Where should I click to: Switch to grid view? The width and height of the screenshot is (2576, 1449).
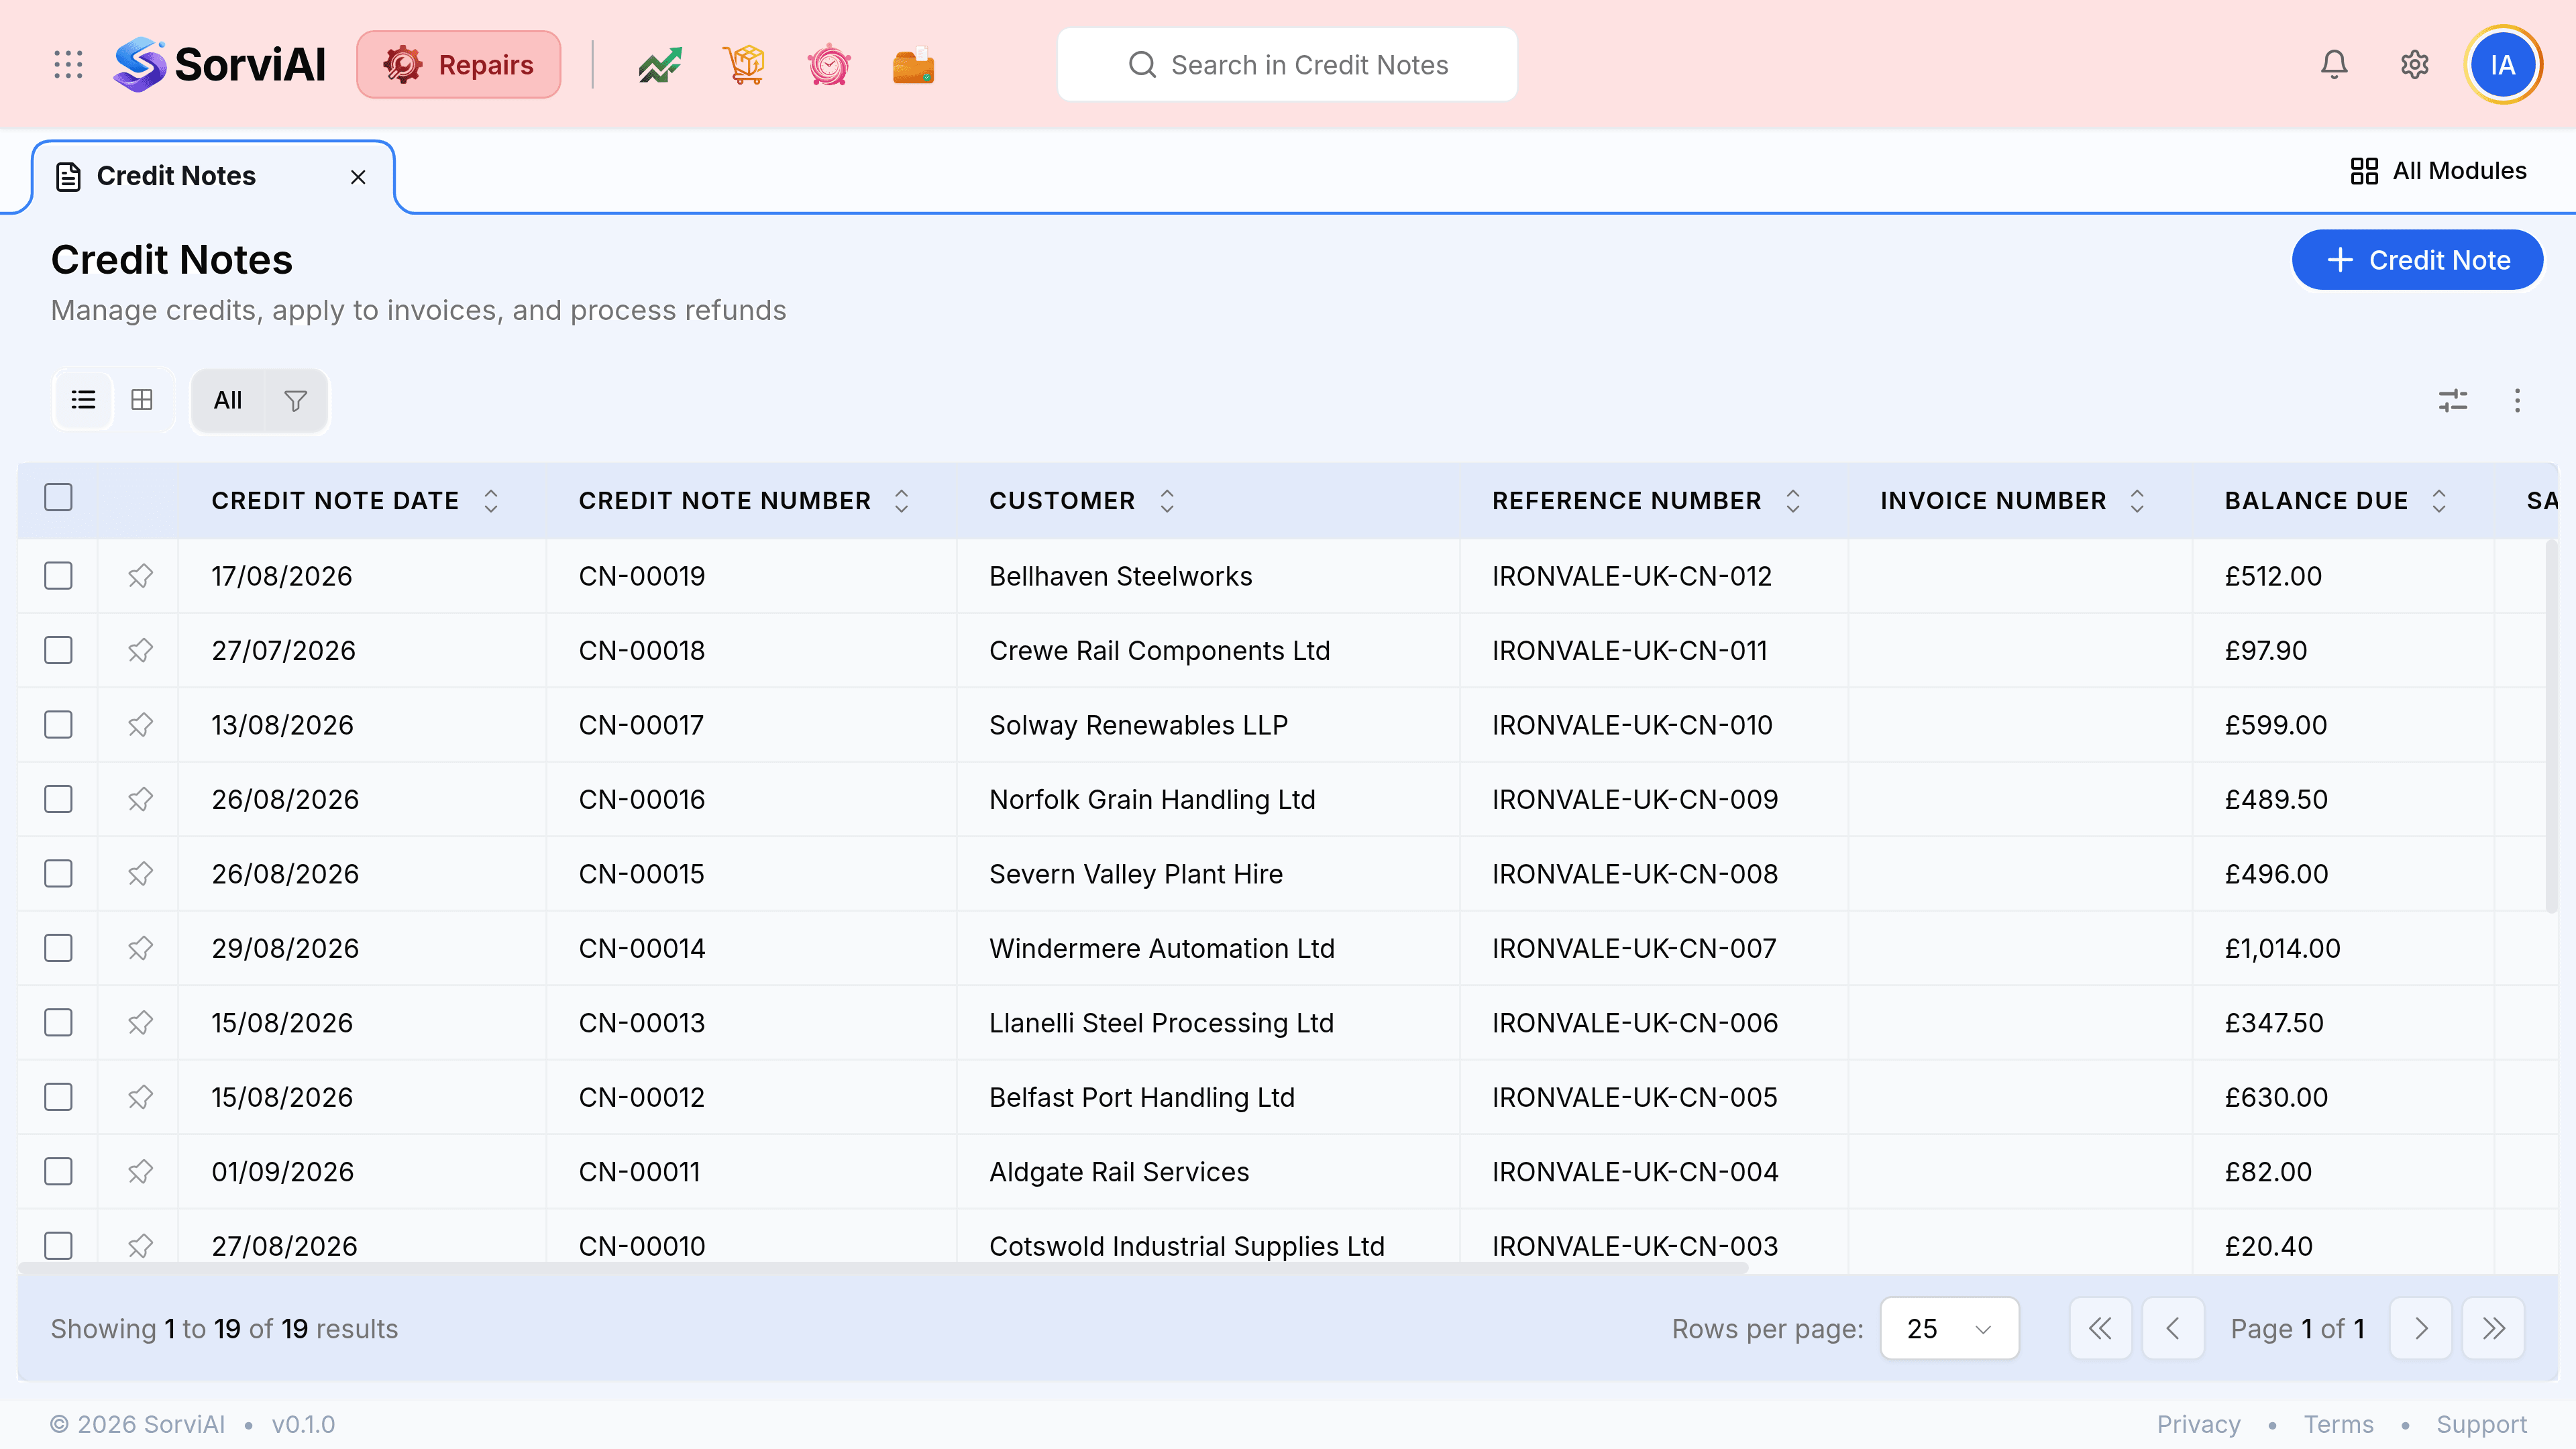click(x=142, y=400)
